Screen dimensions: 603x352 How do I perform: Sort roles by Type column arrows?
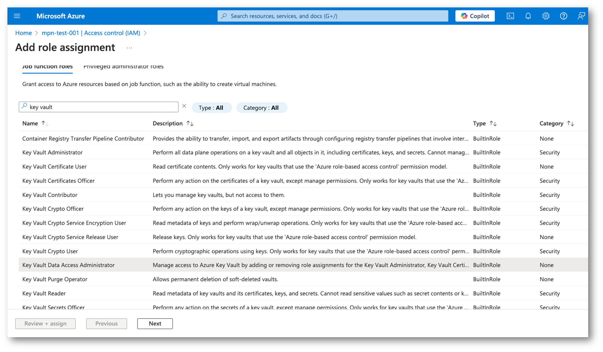click(x=493, y=123)
